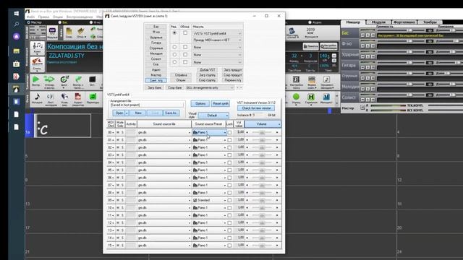463x260 pixels.
Task: Adjust volume slider for MIDI channel 00
Action: [262, 132]
